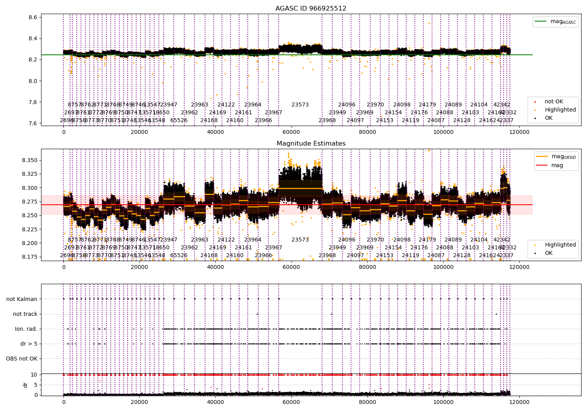Click the 'not track' y-axis label
This screenshot has width=587, height=411.
[25, 314]
